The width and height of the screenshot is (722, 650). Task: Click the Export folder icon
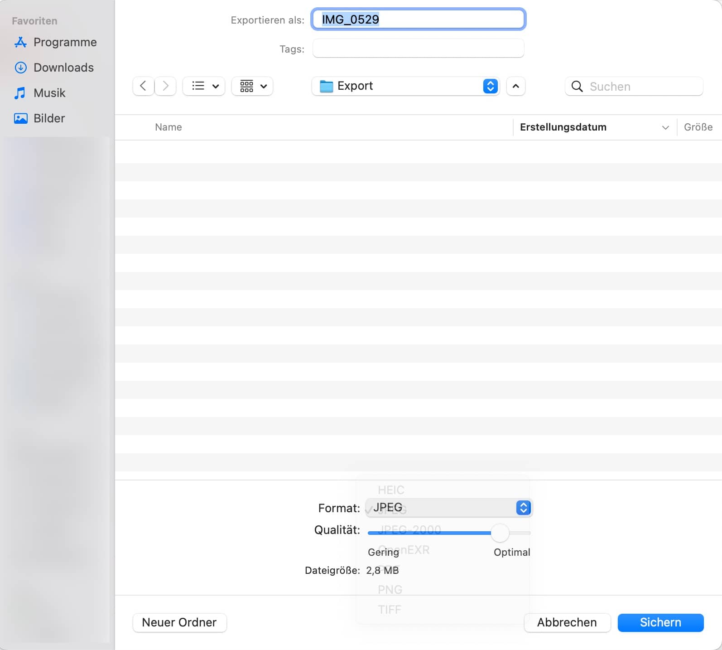click(326, 86)
